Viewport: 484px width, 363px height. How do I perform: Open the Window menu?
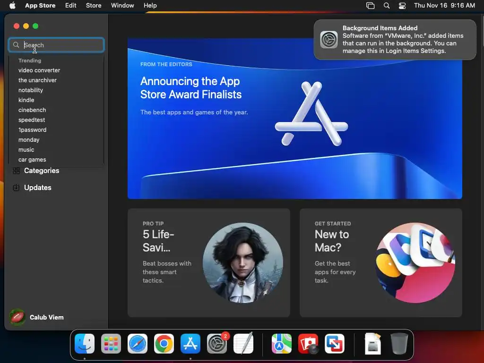(x=122, y=5)
